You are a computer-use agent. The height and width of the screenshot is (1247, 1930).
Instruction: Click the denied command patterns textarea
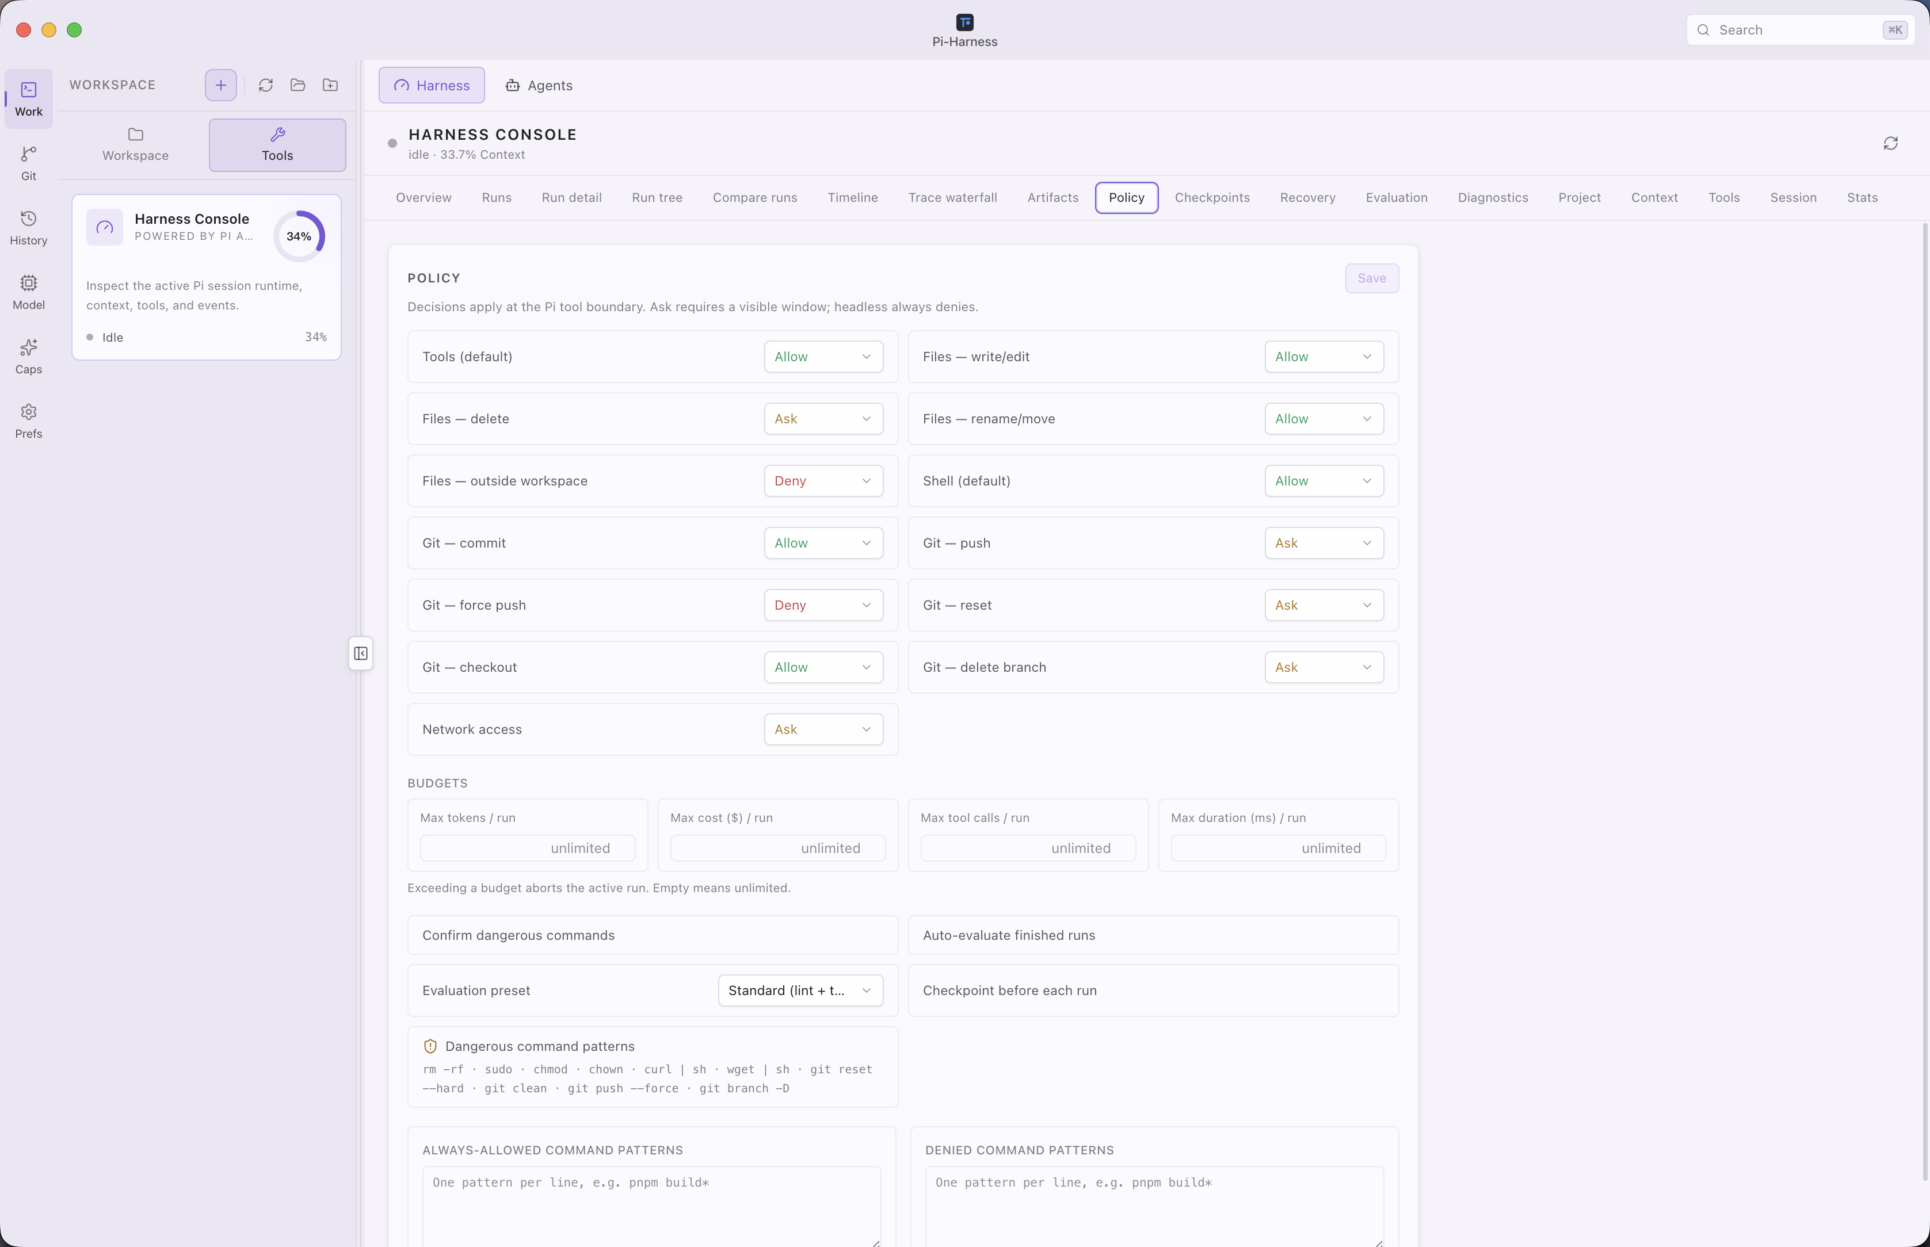tap(1154, 1207)
